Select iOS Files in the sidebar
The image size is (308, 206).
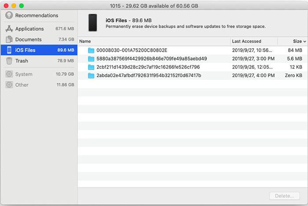tap(39, 50)
